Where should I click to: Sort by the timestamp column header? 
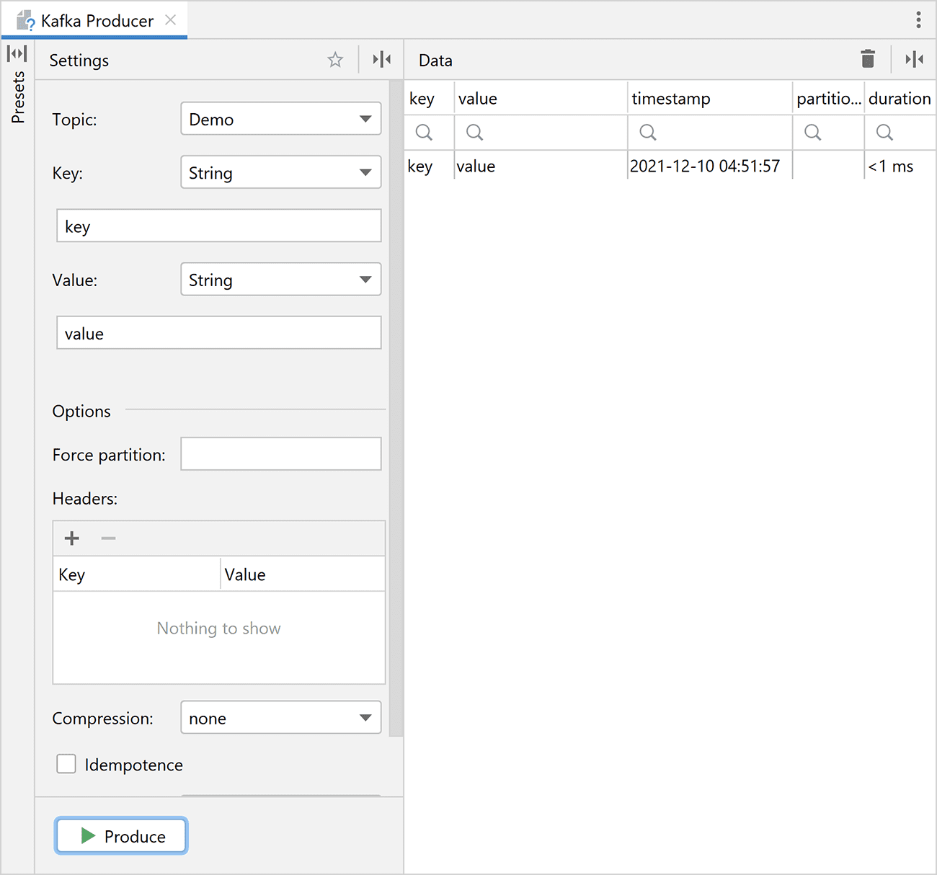coord(710,98)
